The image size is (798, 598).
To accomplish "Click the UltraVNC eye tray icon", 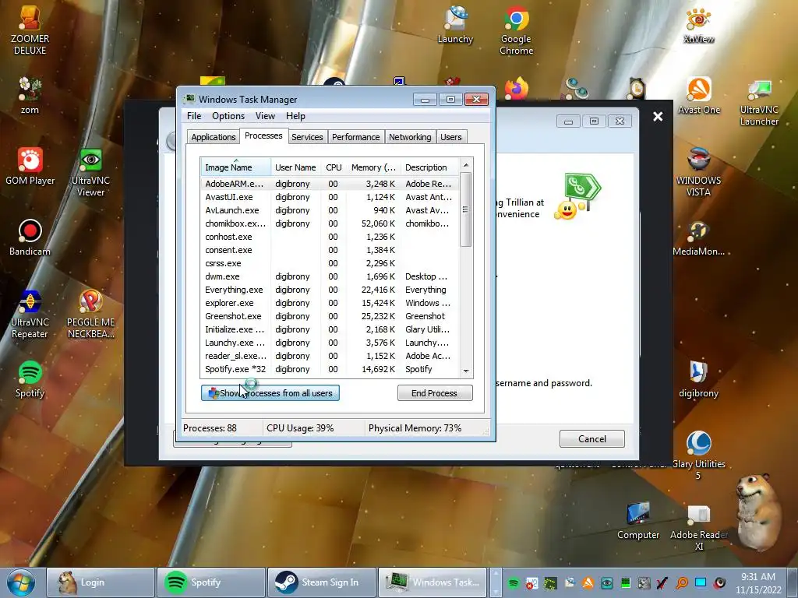I will pos(606,582).
